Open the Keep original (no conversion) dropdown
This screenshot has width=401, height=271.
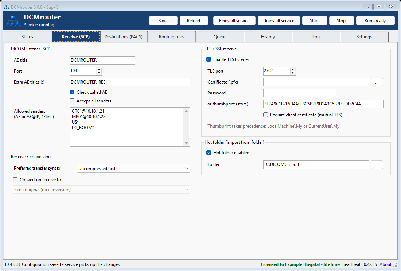[101, 190]
